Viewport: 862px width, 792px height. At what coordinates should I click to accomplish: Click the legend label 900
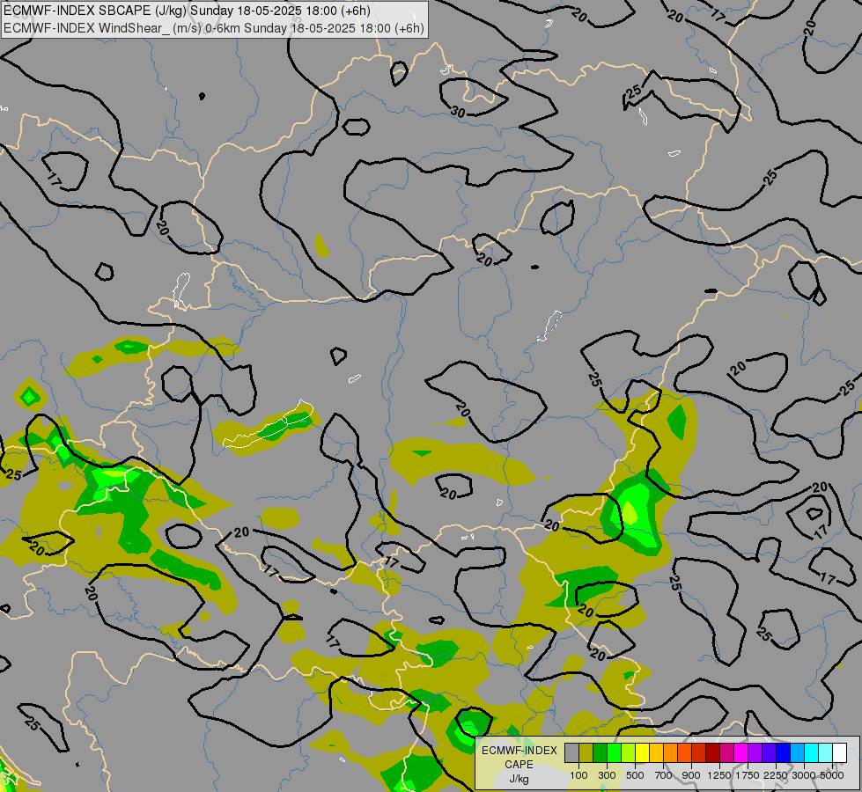[691, 775]
